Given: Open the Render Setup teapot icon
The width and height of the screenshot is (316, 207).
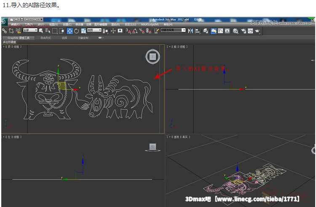Looking at the screenshot, I should pos(244,31).
